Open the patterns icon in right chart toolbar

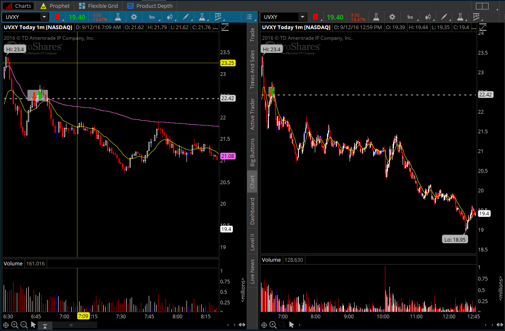coord(476,17)
